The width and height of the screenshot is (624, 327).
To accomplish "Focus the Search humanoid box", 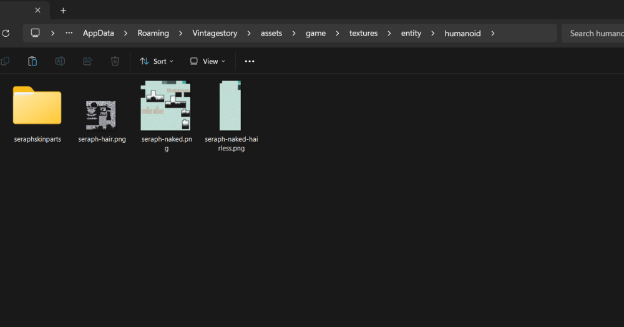I will pyautogui.click(x=593, y=34).
